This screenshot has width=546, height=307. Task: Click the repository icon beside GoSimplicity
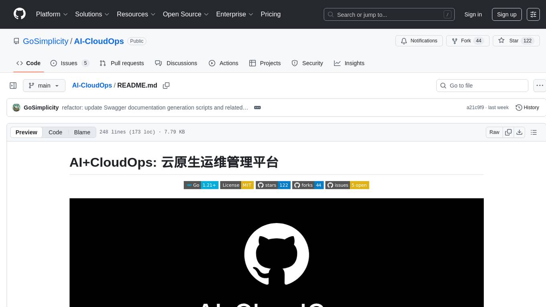click(x=16, y=41)
